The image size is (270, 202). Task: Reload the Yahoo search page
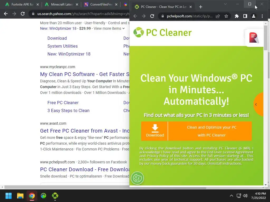[x=23, y=14]
